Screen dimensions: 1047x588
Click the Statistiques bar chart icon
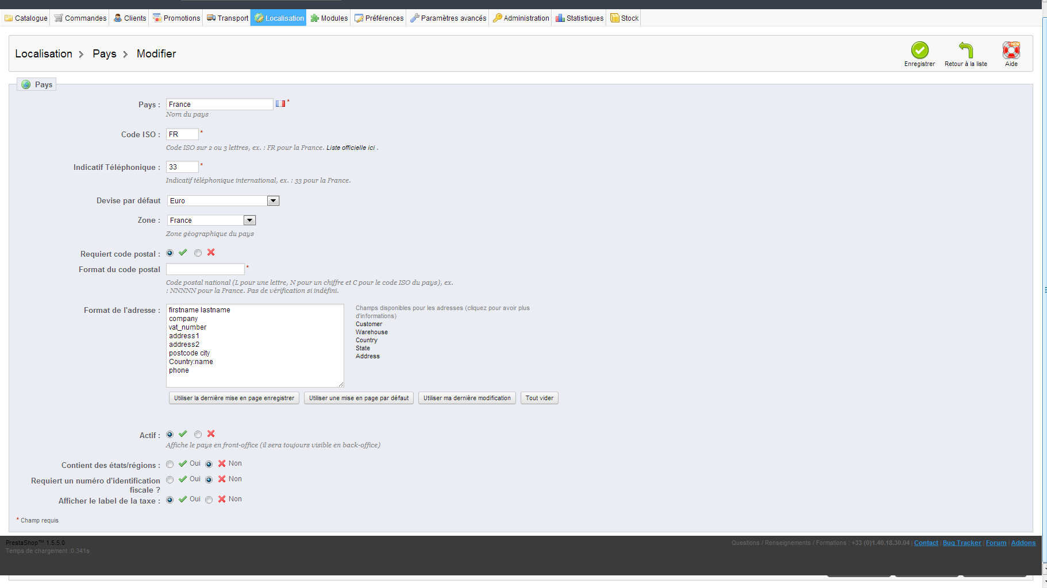click(x=560, y=18)
